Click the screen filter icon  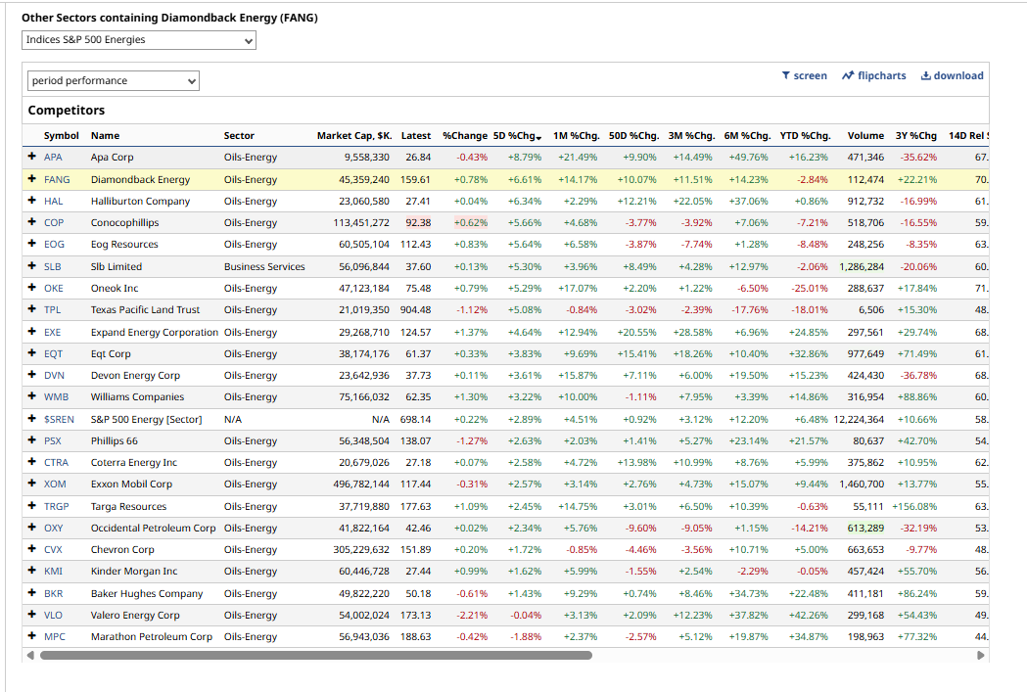(x=786, y=76)
